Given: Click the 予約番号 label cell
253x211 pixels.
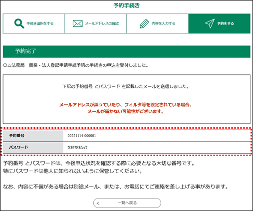Looking at the screenshot, I should pos(33,136).
